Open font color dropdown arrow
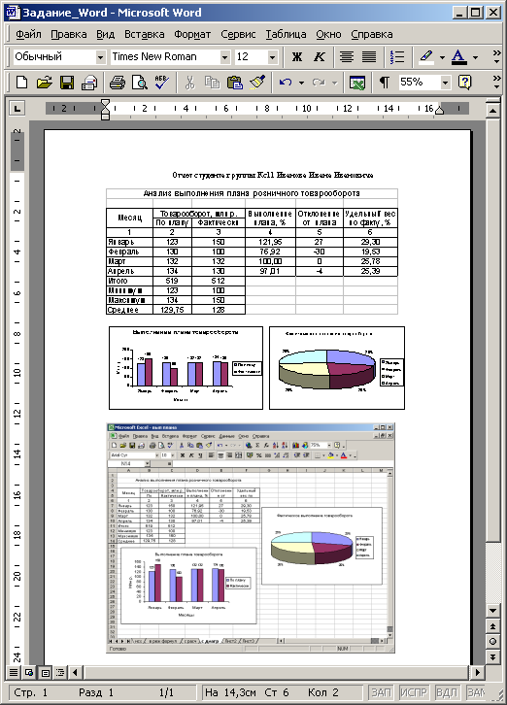 click(475, 57)
